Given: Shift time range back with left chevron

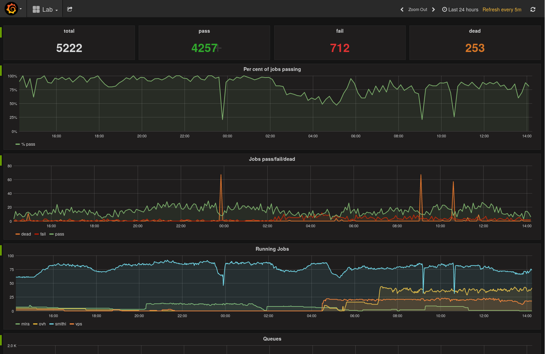Looking at the screenshot, I should [x=402, y=10].
